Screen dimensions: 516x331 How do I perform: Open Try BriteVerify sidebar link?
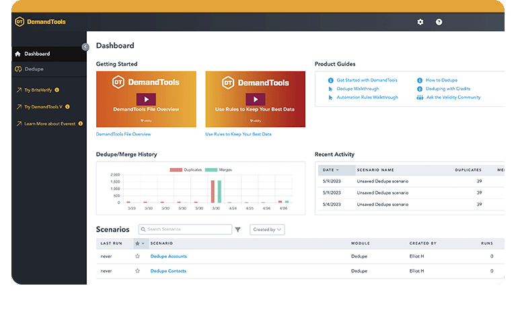pyautogui.click(x=38, y=90)
